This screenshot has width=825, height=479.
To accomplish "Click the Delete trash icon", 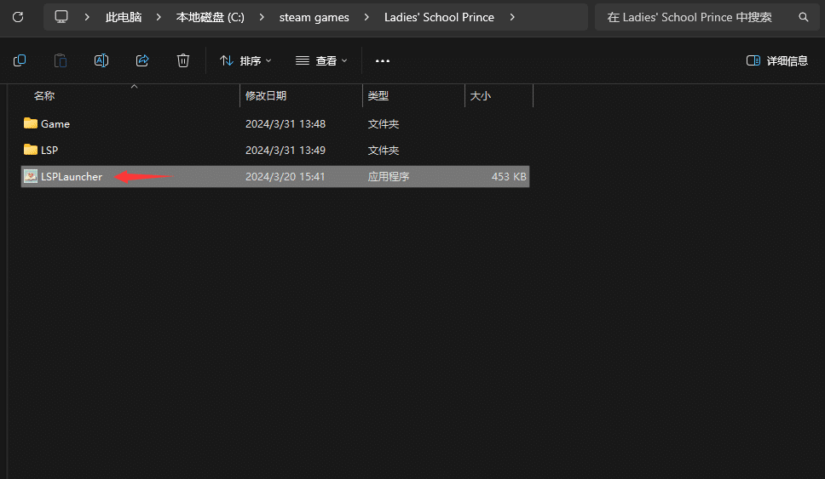I will [x=183, y=60].
